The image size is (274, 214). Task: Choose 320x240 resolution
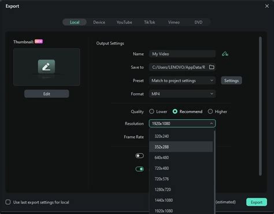[181, 136]
